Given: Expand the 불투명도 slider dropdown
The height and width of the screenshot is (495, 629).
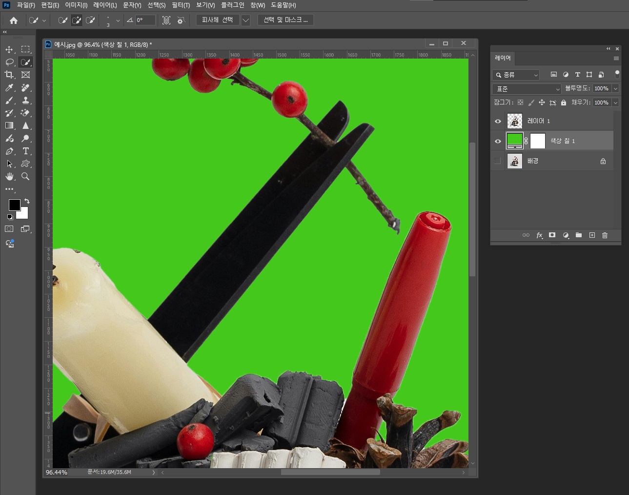Looking at the screenshot, I should tap(615, 88).
